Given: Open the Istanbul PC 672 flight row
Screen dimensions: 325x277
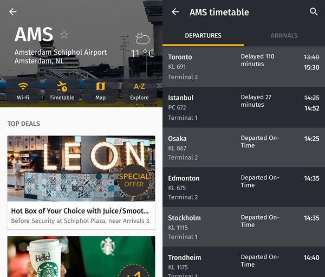Looking at the screenshot, I should pyautogui.click(x=244, y=107).
